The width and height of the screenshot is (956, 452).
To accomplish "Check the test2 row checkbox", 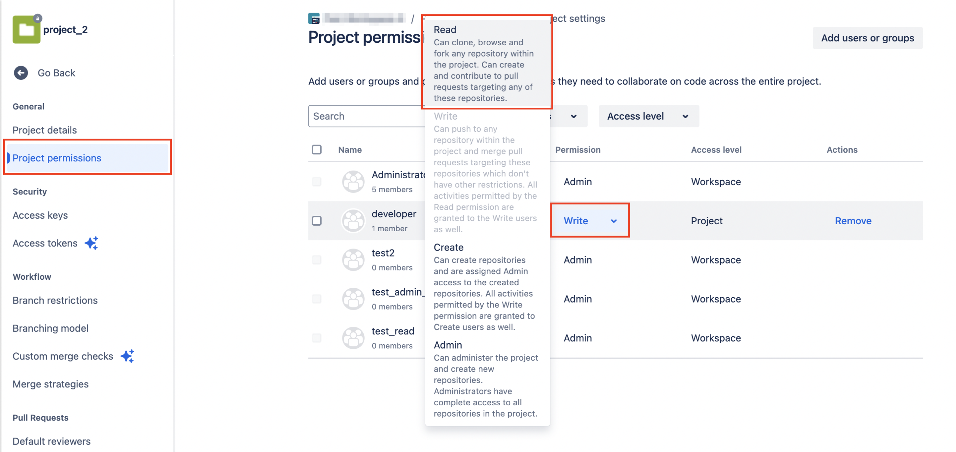I will [x=316, y=260].
